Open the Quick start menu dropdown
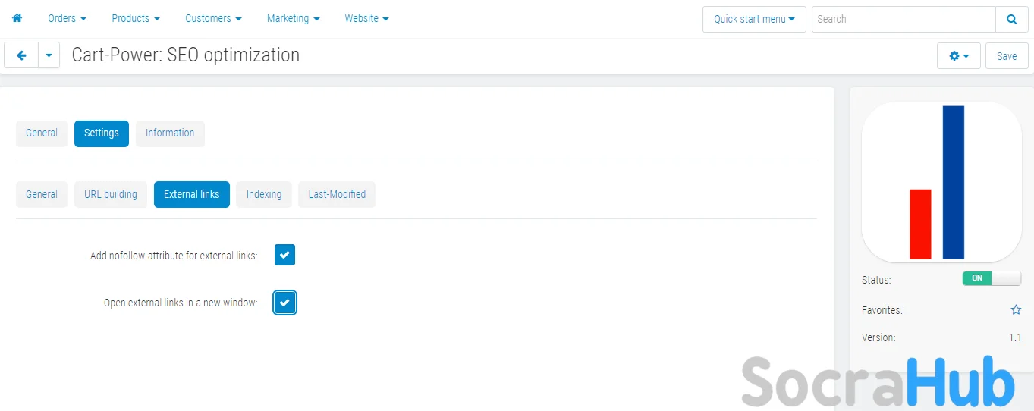 click(754, 19)
